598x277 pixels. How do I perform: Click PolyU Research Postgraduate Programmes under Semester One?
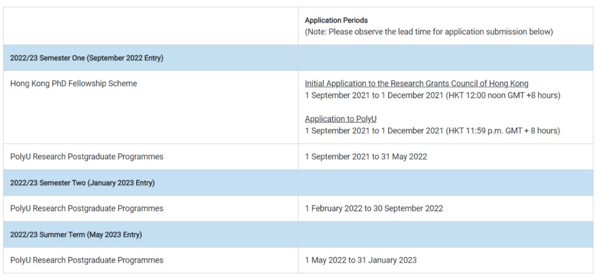pyautogui.click(x=86, y=156)
